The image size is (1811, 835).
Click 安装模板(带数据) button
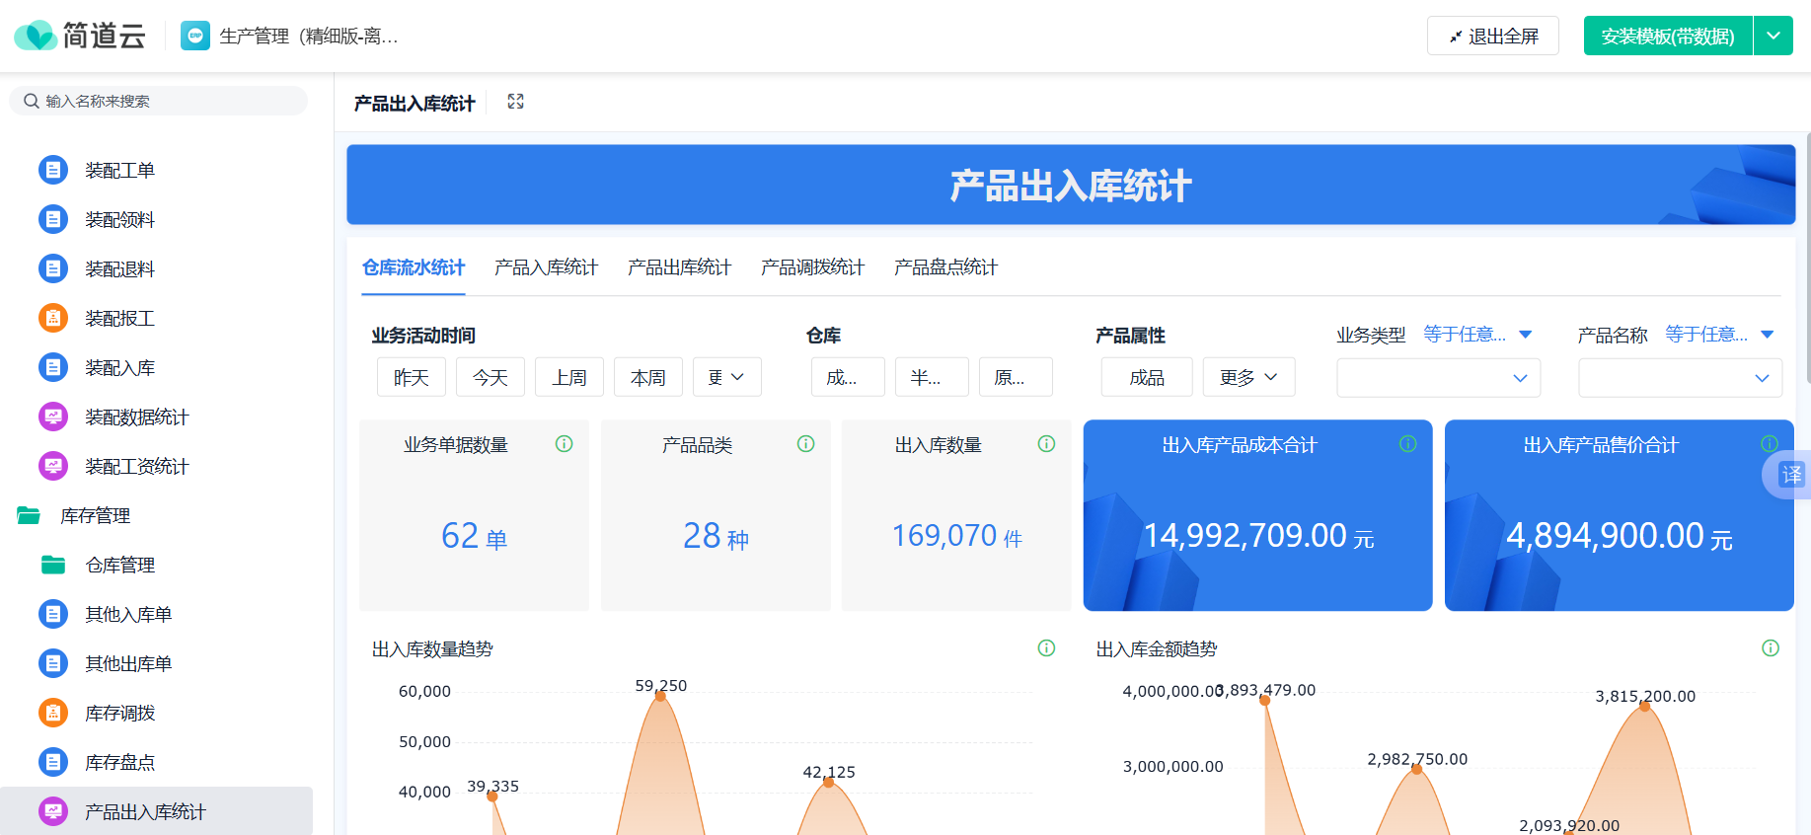coord(1668,37)
